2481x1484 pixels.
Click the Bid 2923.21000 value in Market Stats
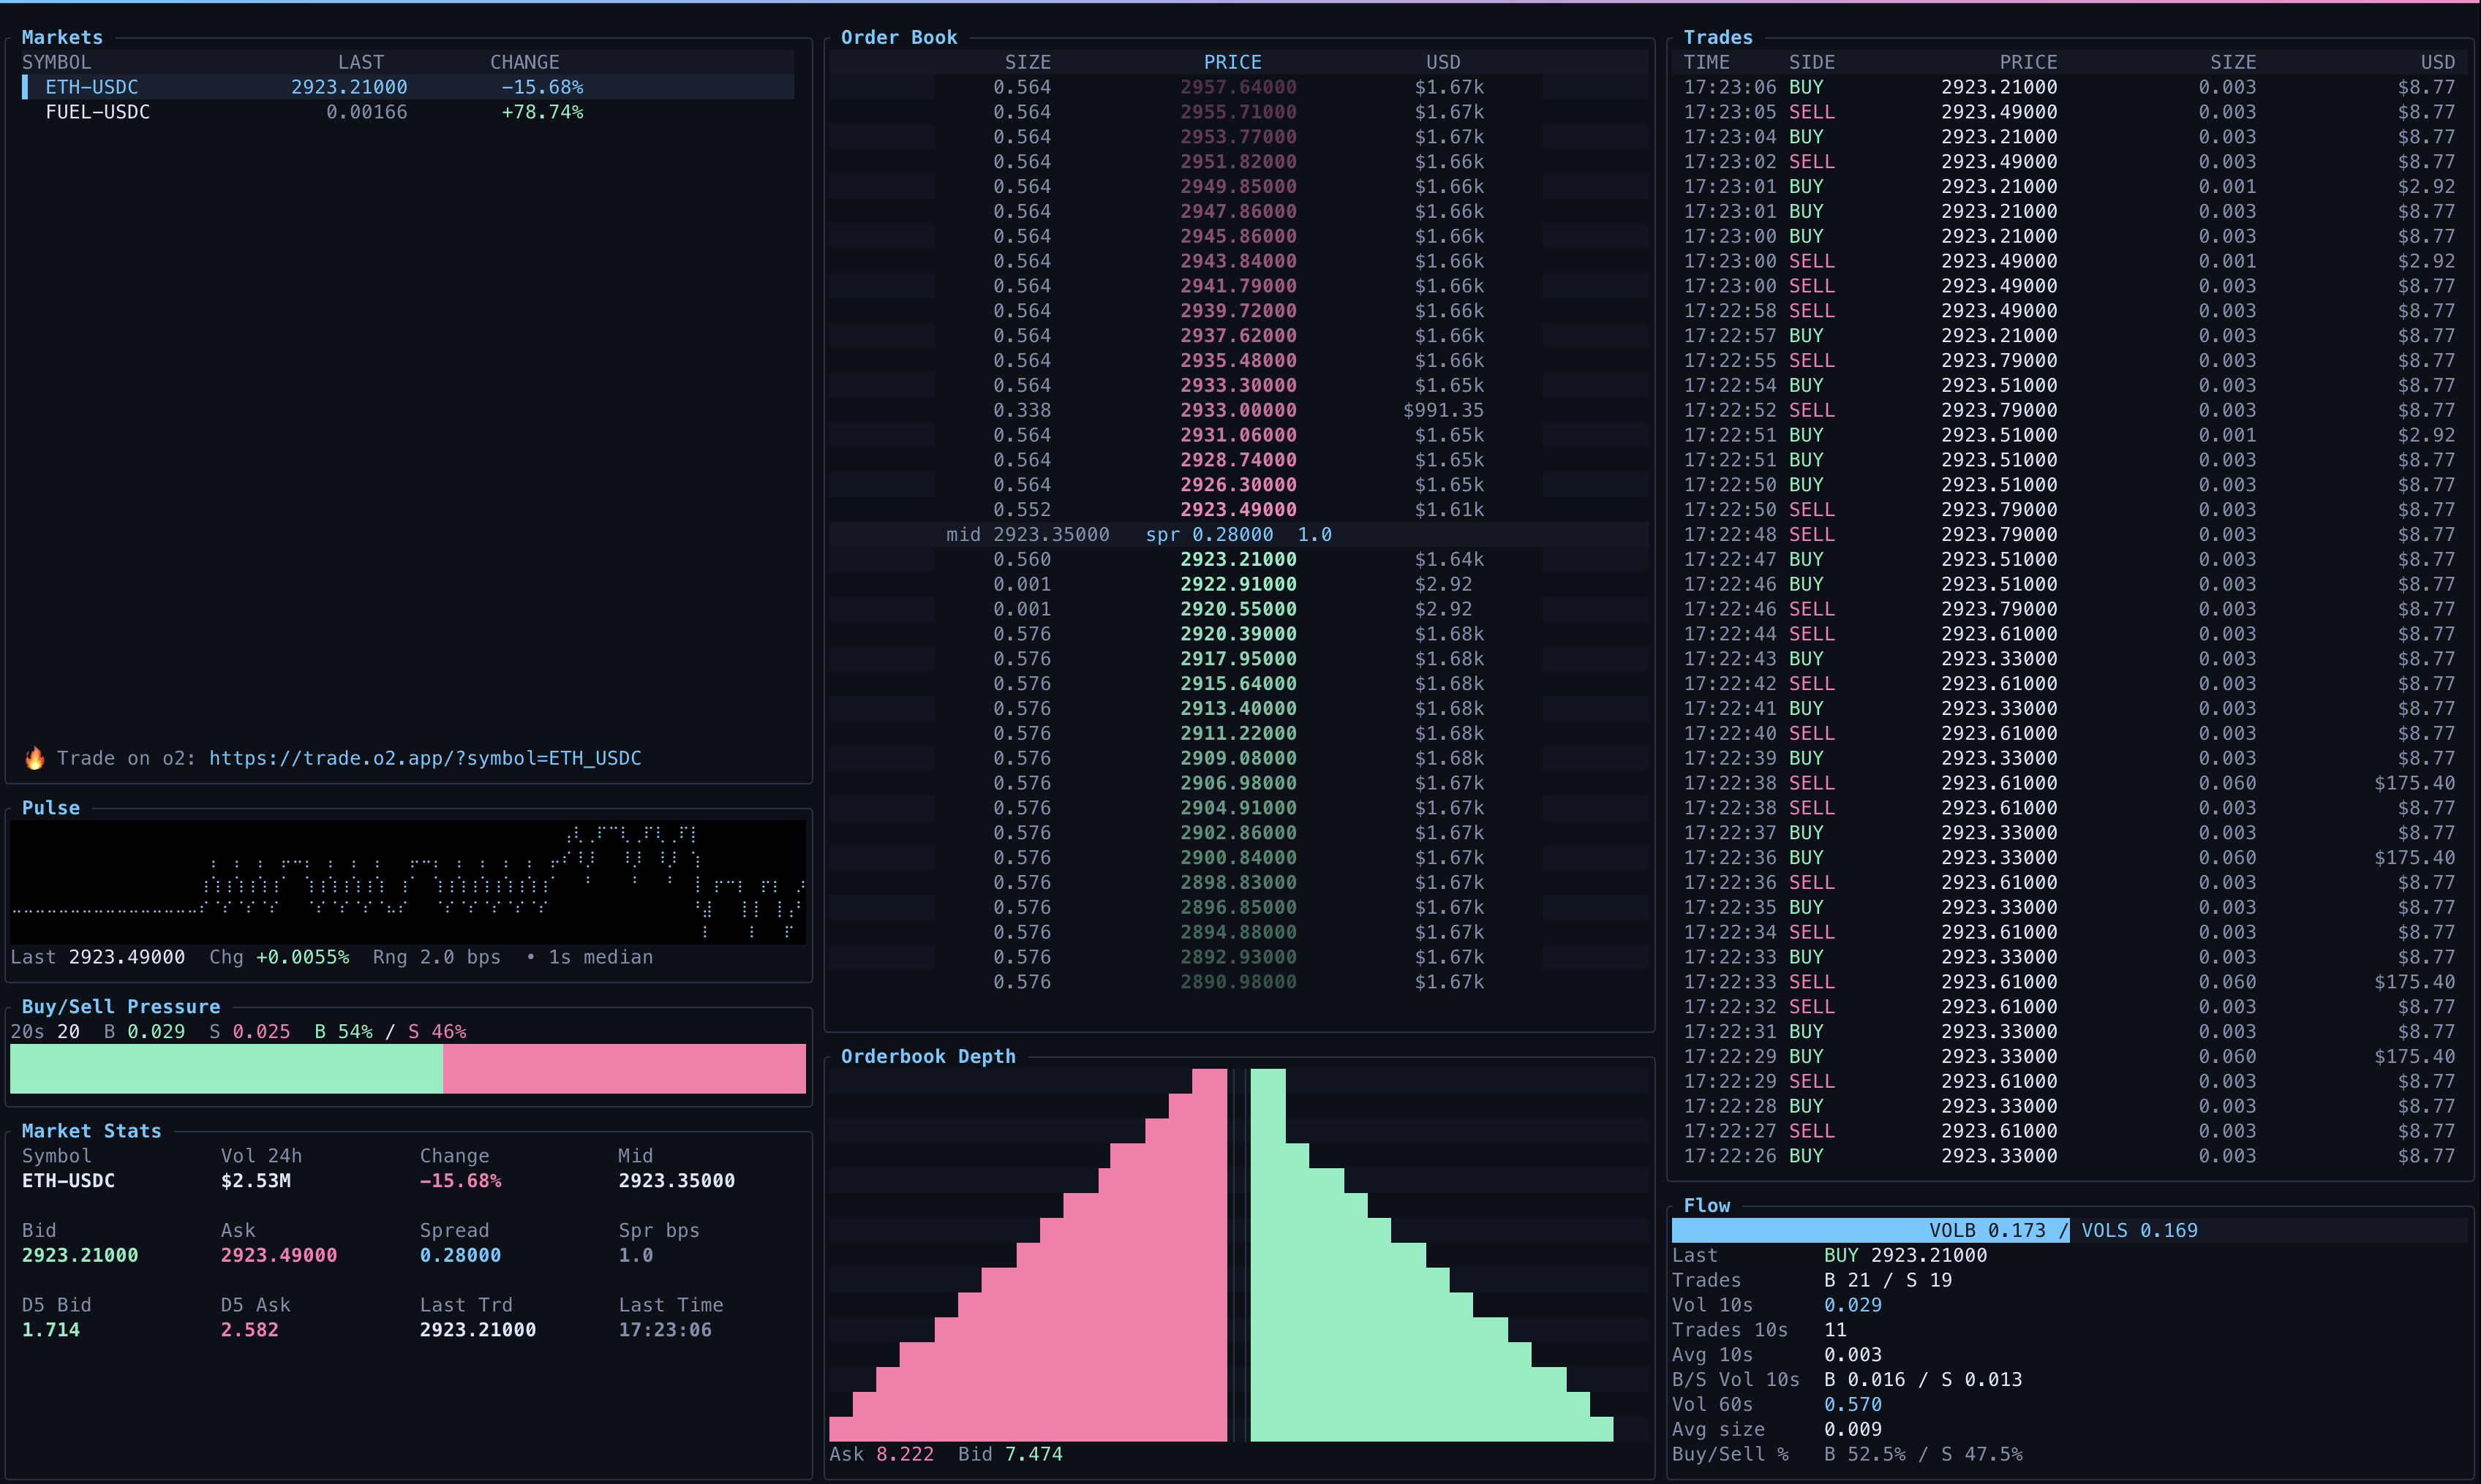(x=80, y=1255)
